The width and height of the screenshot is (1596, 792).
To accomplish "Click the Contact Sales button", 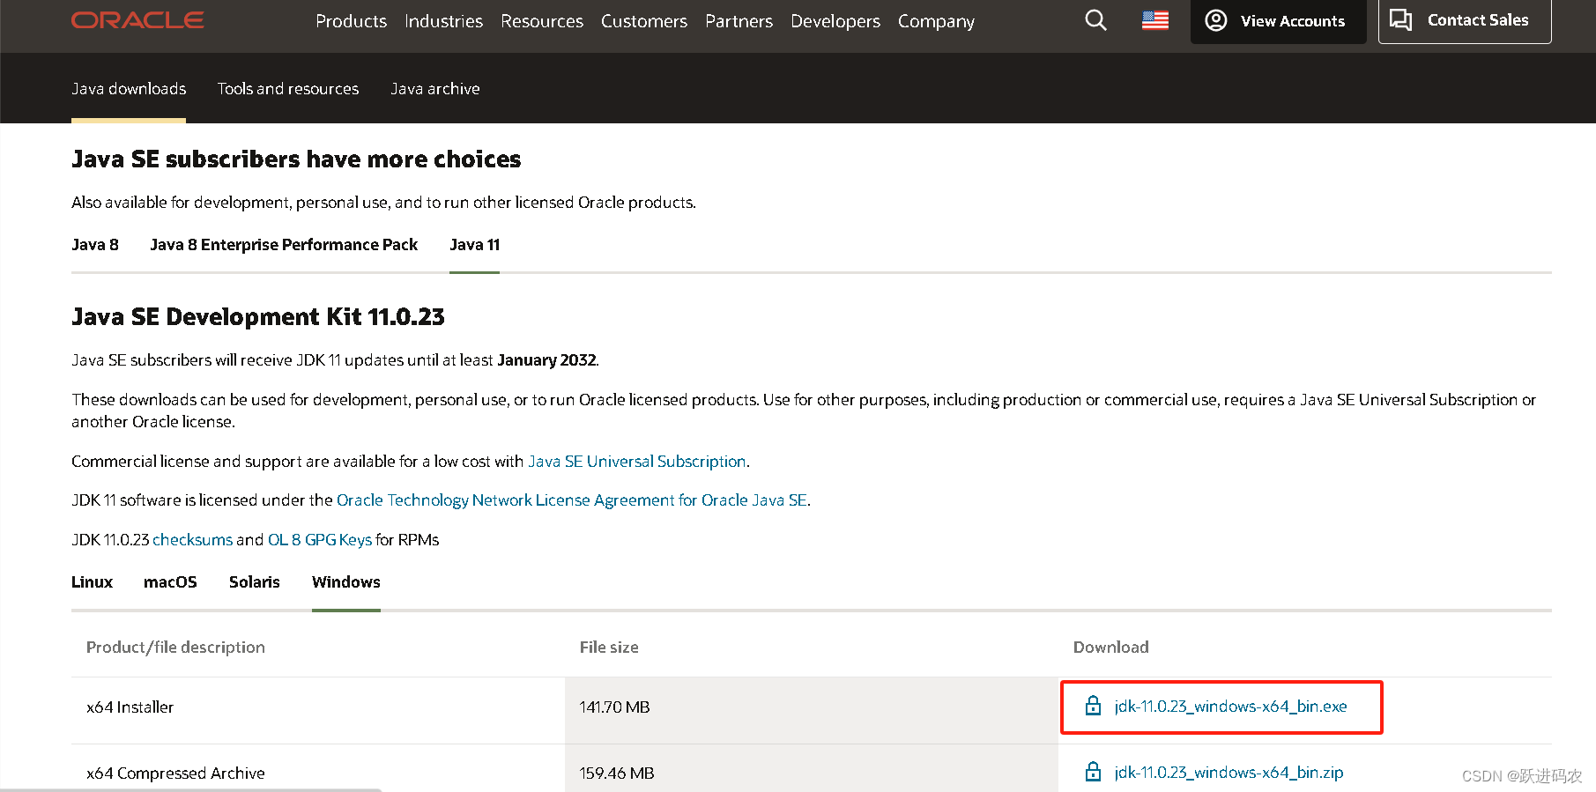I will click(1465, 20).
